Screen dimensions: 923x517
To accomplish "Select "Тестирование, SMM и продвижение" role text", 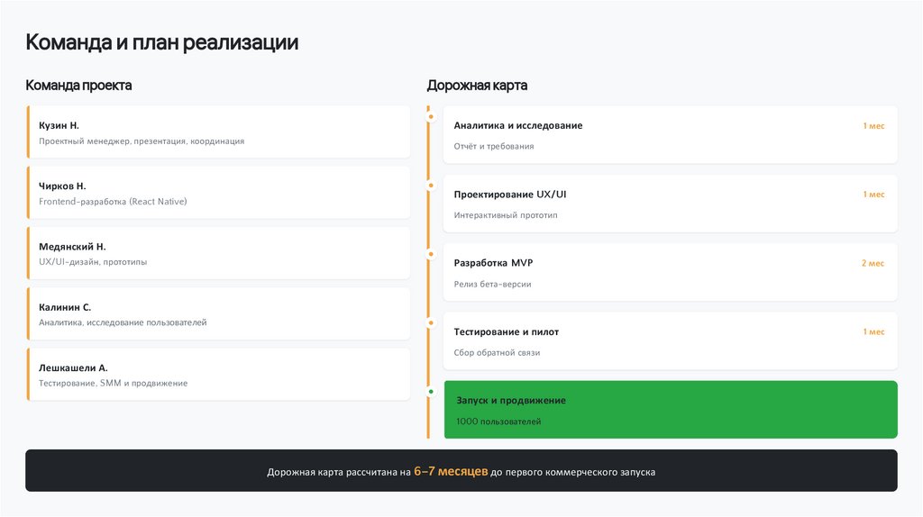I will click(x=113, y=384).
